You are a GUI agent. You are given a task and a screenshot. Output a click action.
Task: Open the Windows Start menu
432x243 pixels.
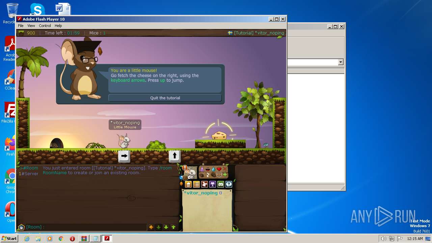click(9, 238)
